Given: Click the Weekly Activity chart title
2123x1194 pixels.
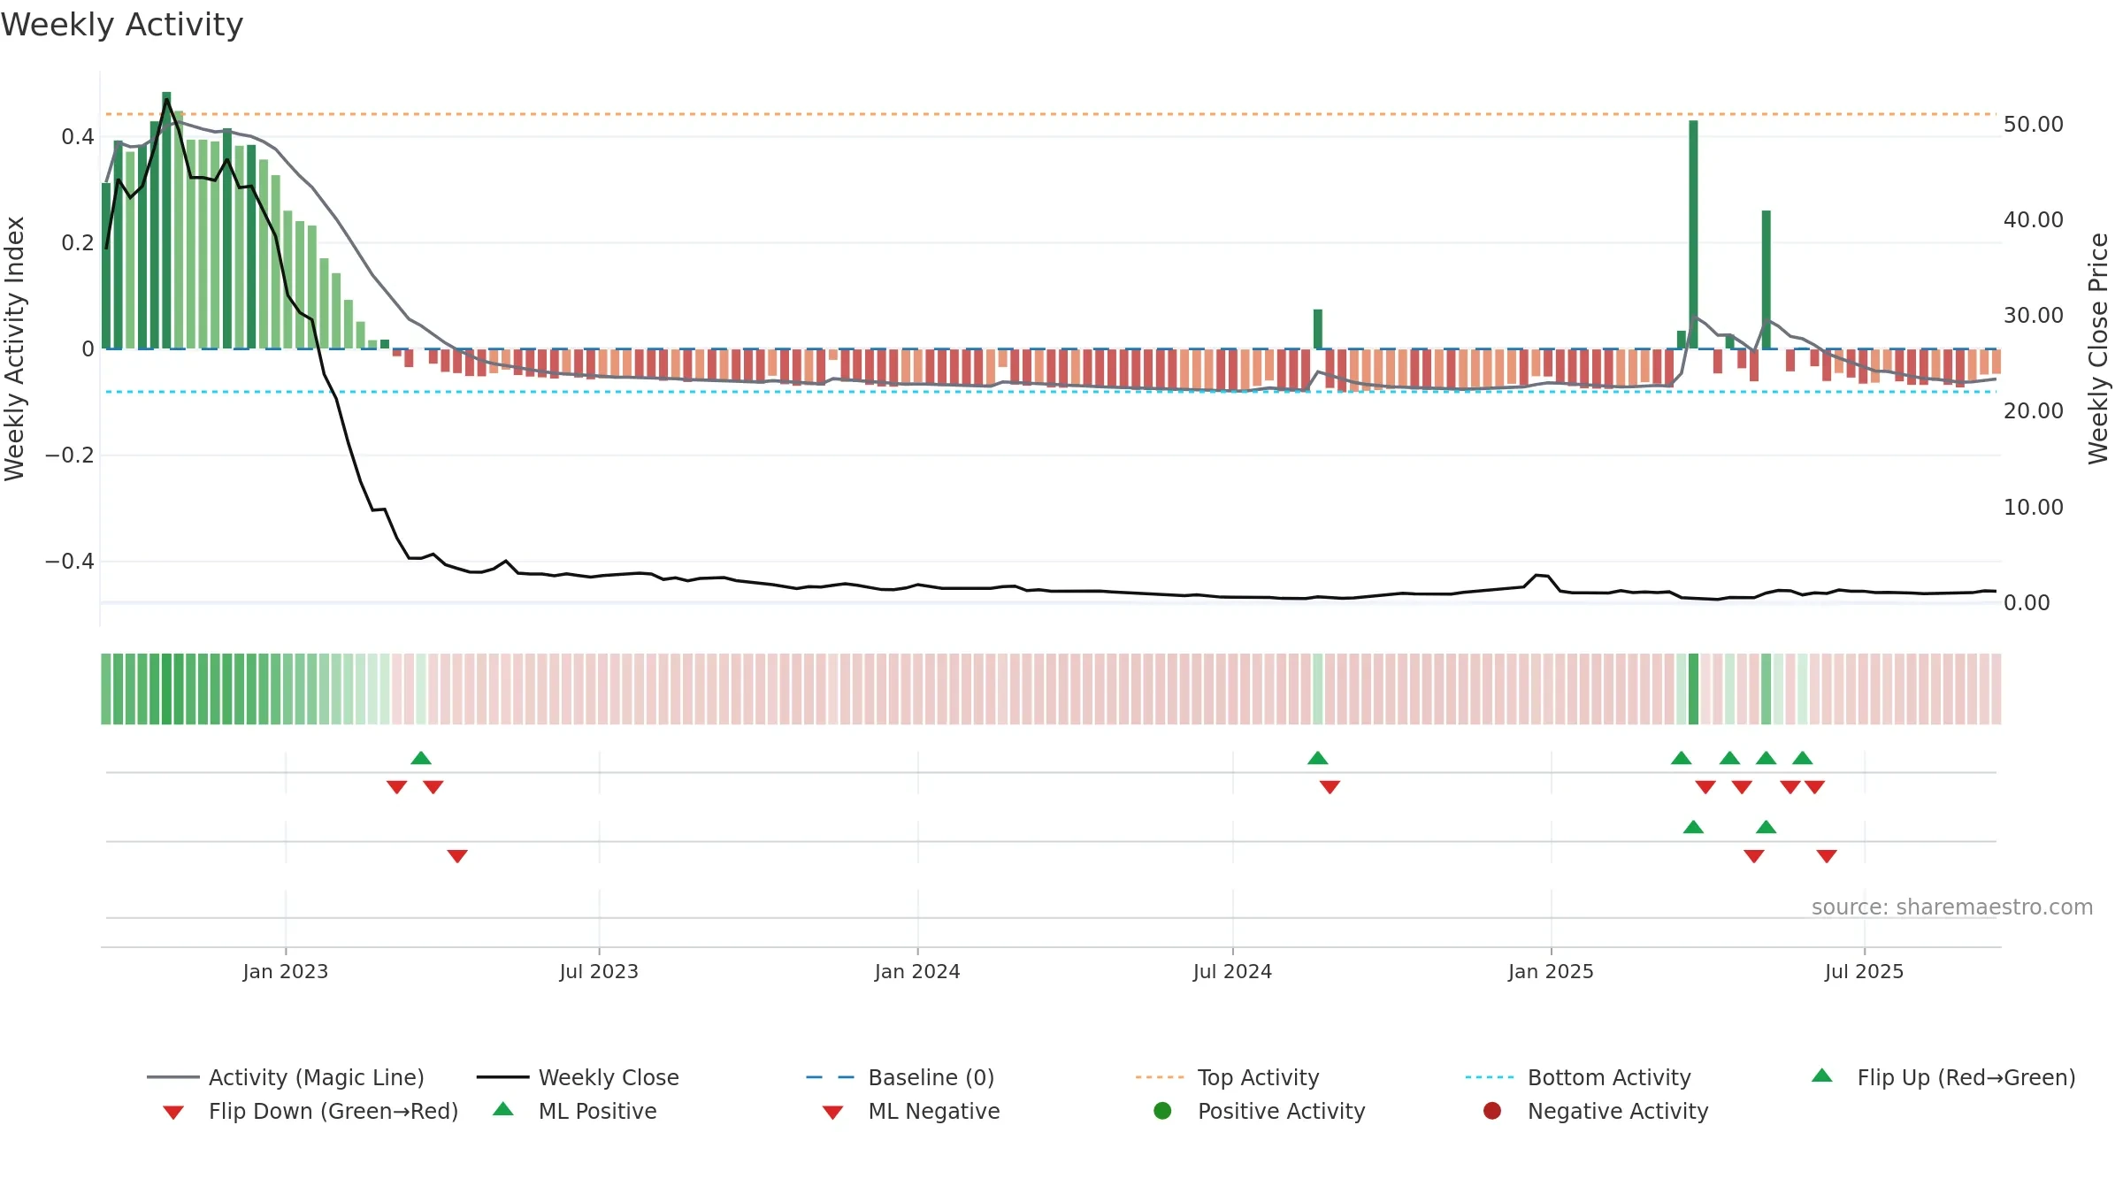Looking at the screenshot, I should tap(122, 25).
